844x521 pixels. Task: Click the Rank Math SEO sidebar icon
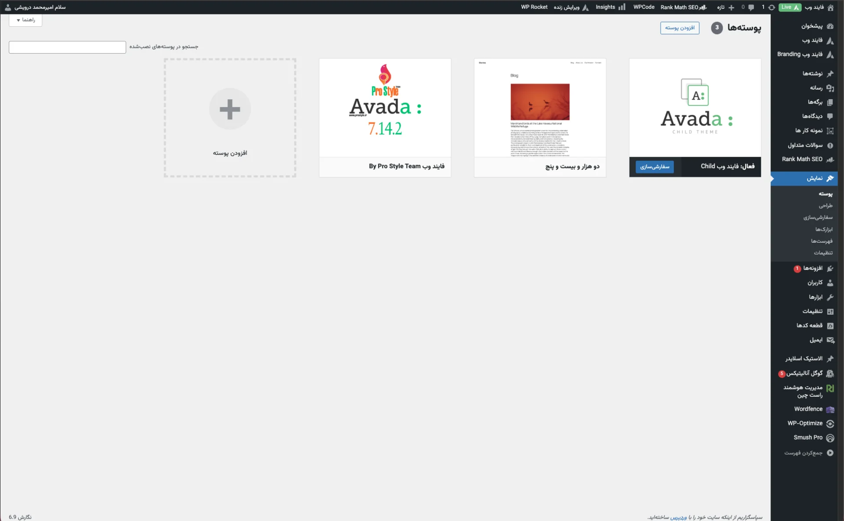coord(830,159)
